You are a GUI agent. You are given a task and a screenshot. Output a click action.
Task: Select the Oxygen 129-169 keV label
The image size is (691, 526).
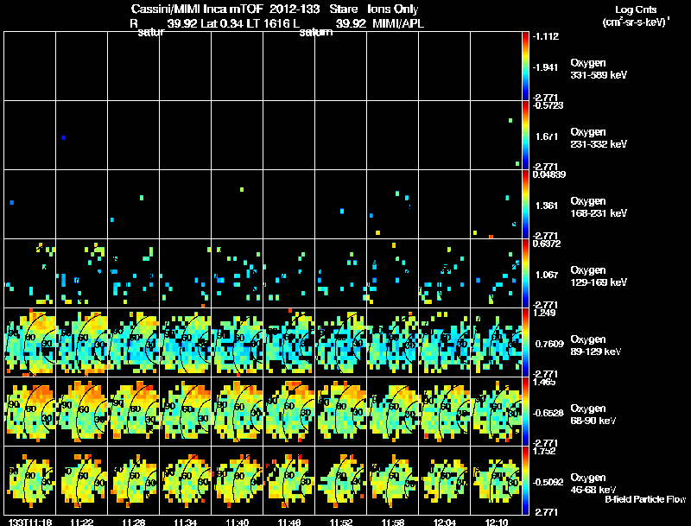pos(599,276)
